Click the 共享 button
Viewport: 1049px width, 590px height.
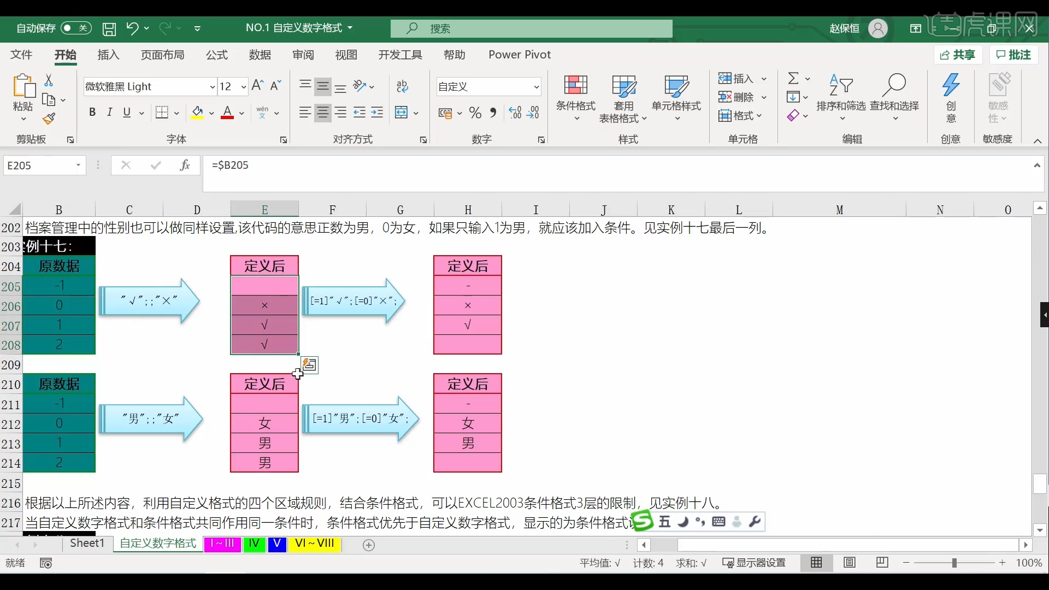(x=958, y=55)
